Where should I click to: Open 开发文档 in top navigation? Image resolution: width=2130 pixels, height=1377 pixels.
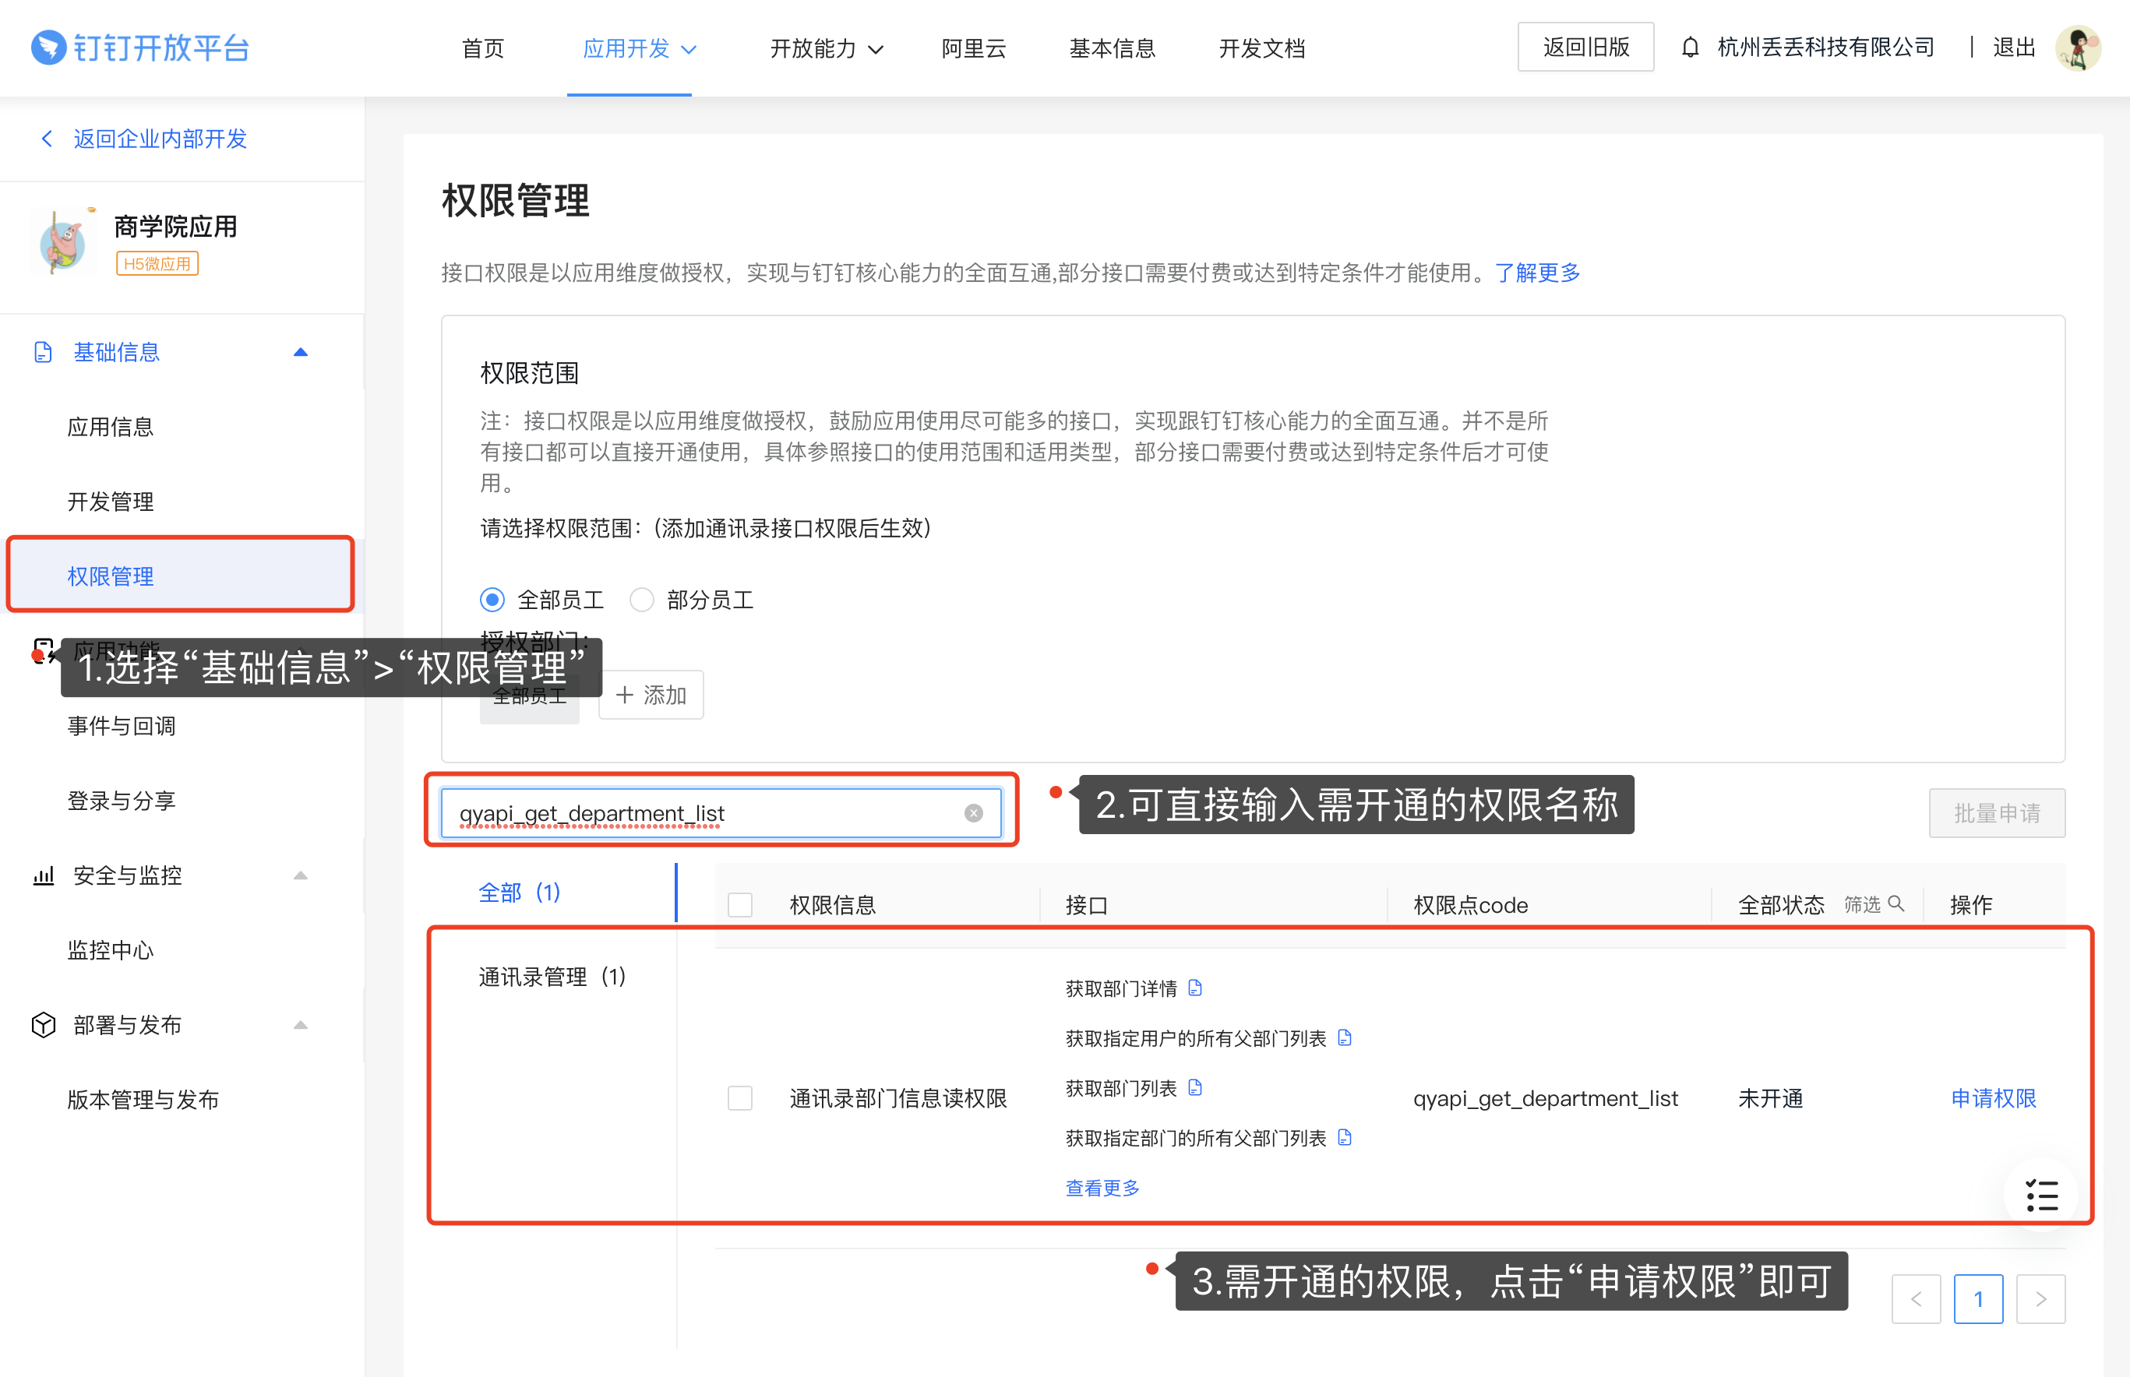pos(1262,48)
